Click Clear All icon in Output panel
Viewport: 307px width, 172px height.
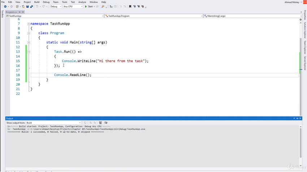100,123
